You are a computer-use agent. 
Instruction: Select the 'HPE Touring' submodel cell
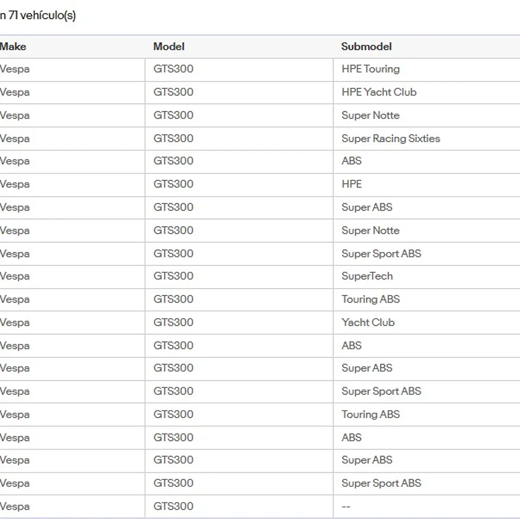[371, 69]
